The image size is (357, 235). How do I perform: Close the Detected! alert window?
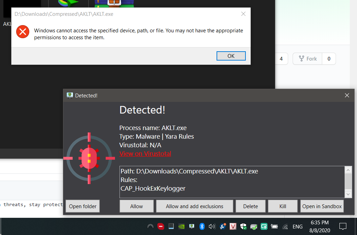pyautogui.click(x=347, y=96)
